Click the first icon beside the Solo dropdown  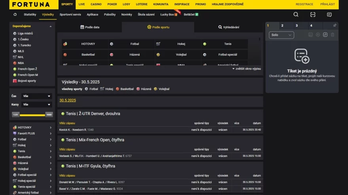click(310, 35)
